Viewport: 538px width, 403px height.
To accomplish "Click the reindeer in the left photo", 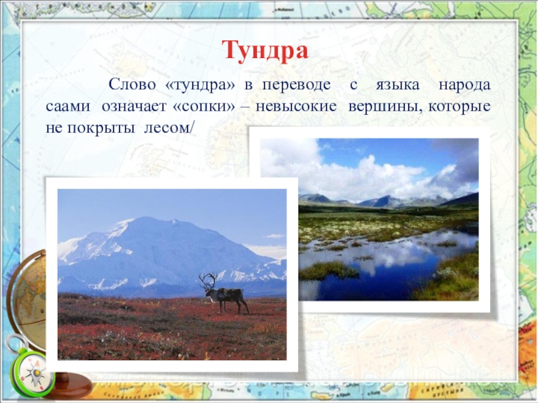I will coord(224,293).
